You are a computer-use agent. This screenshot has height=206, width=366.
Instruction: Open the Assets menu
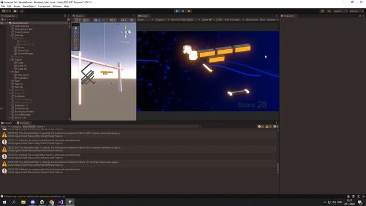[x=17, y=6]
